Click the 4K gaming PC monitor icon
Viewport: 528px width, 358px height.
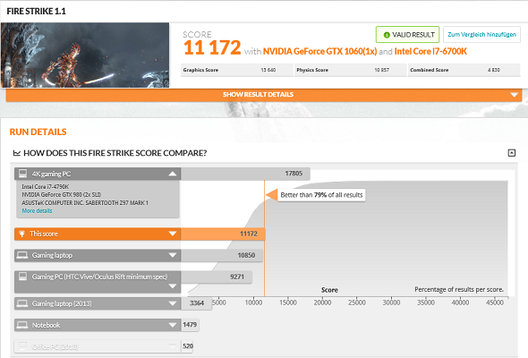tap(22, 174)
